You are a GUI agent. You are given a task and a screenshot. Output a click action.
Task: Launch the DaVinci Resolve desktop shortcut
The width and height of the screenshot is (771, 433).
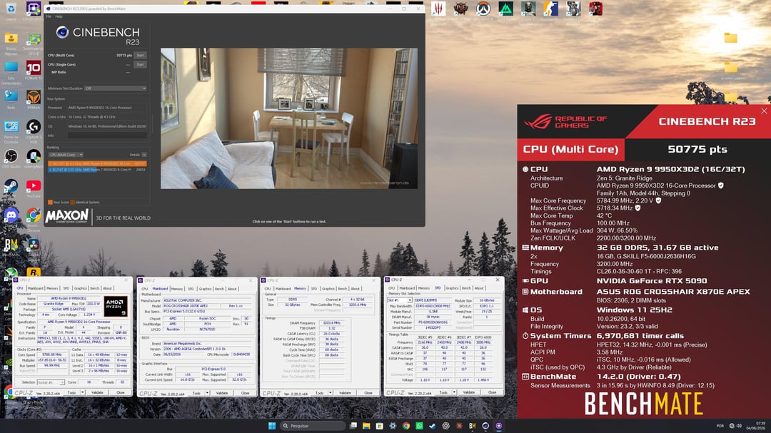coord(33,245)
